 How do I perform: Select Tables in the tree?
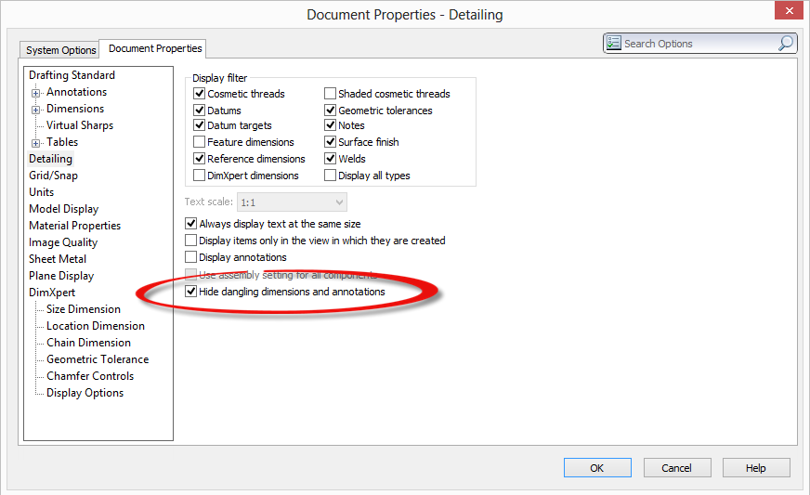pos(62,141)
